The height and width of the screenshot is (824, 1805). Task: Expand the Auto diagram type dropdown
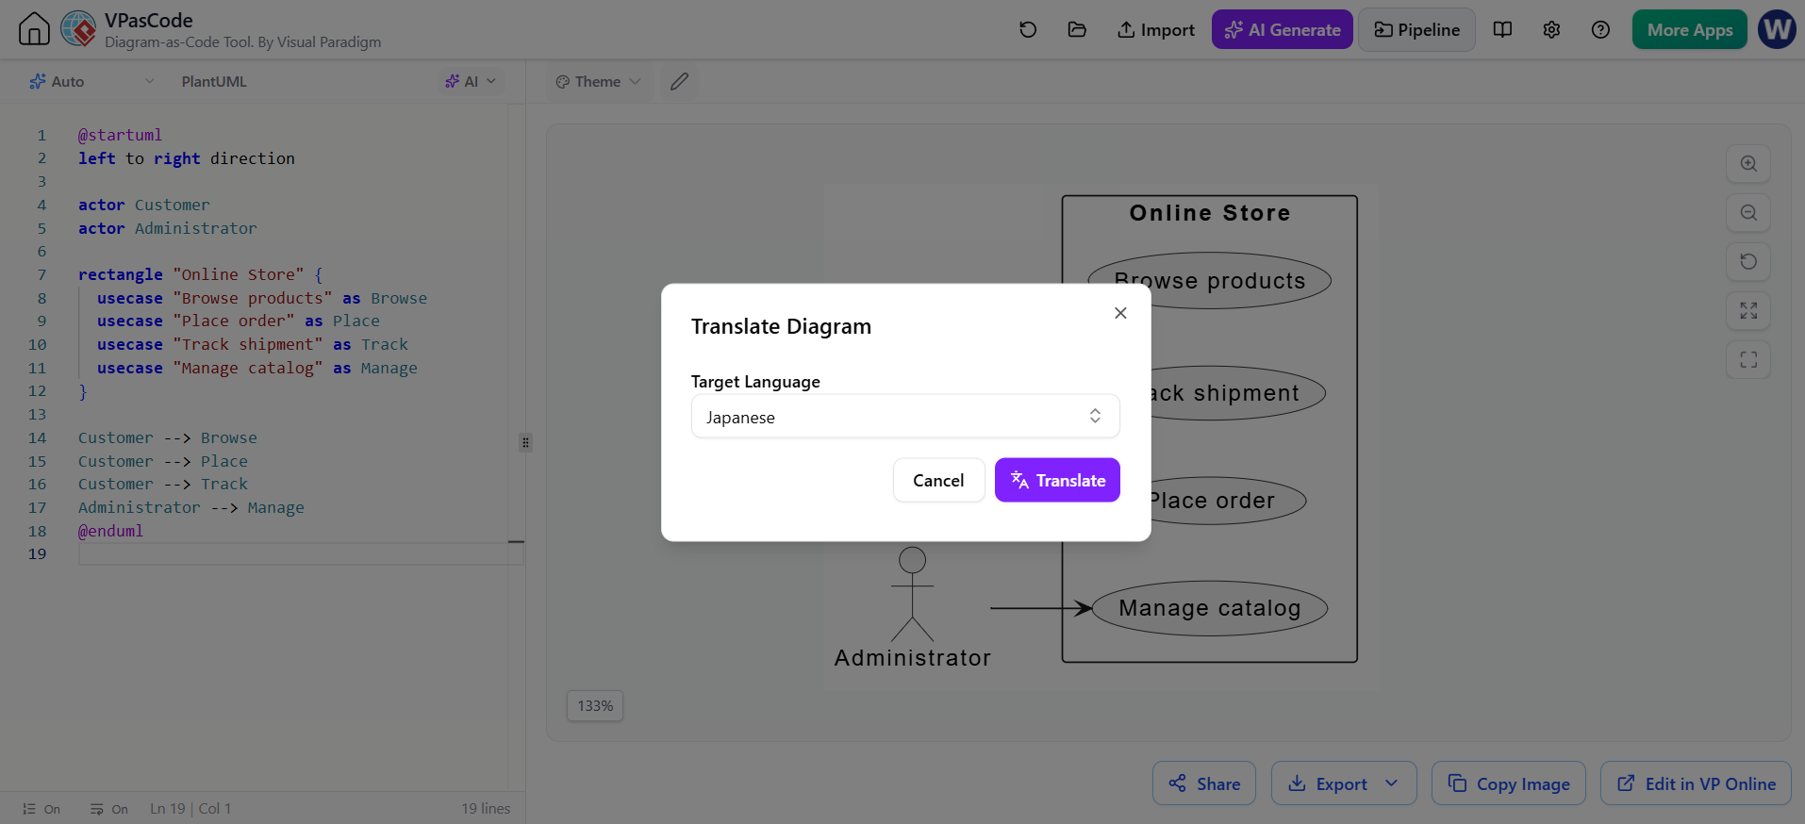click(91, 82)
